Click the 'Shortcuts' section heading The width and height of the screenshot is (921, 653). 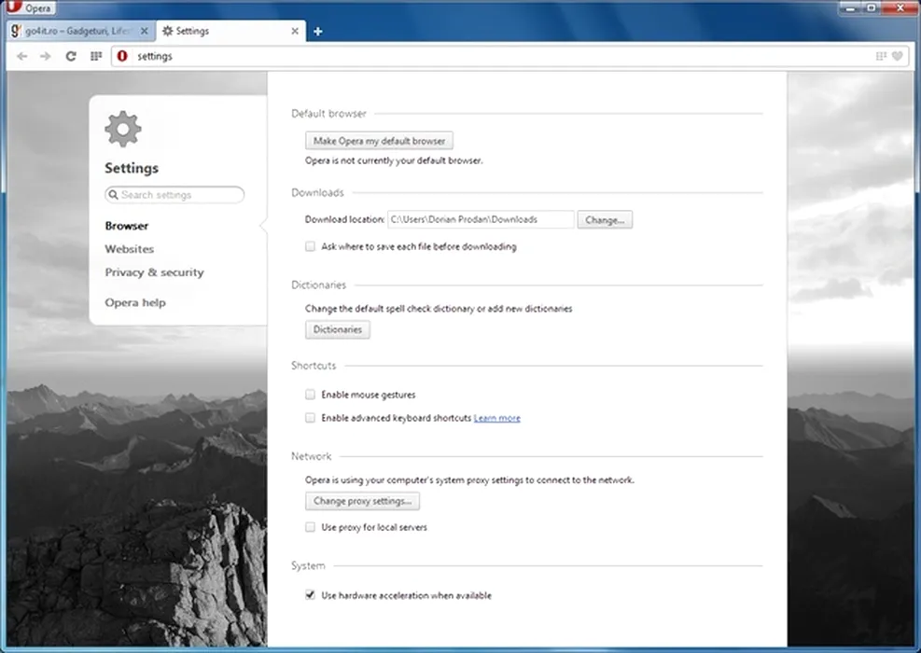[314, 366]
